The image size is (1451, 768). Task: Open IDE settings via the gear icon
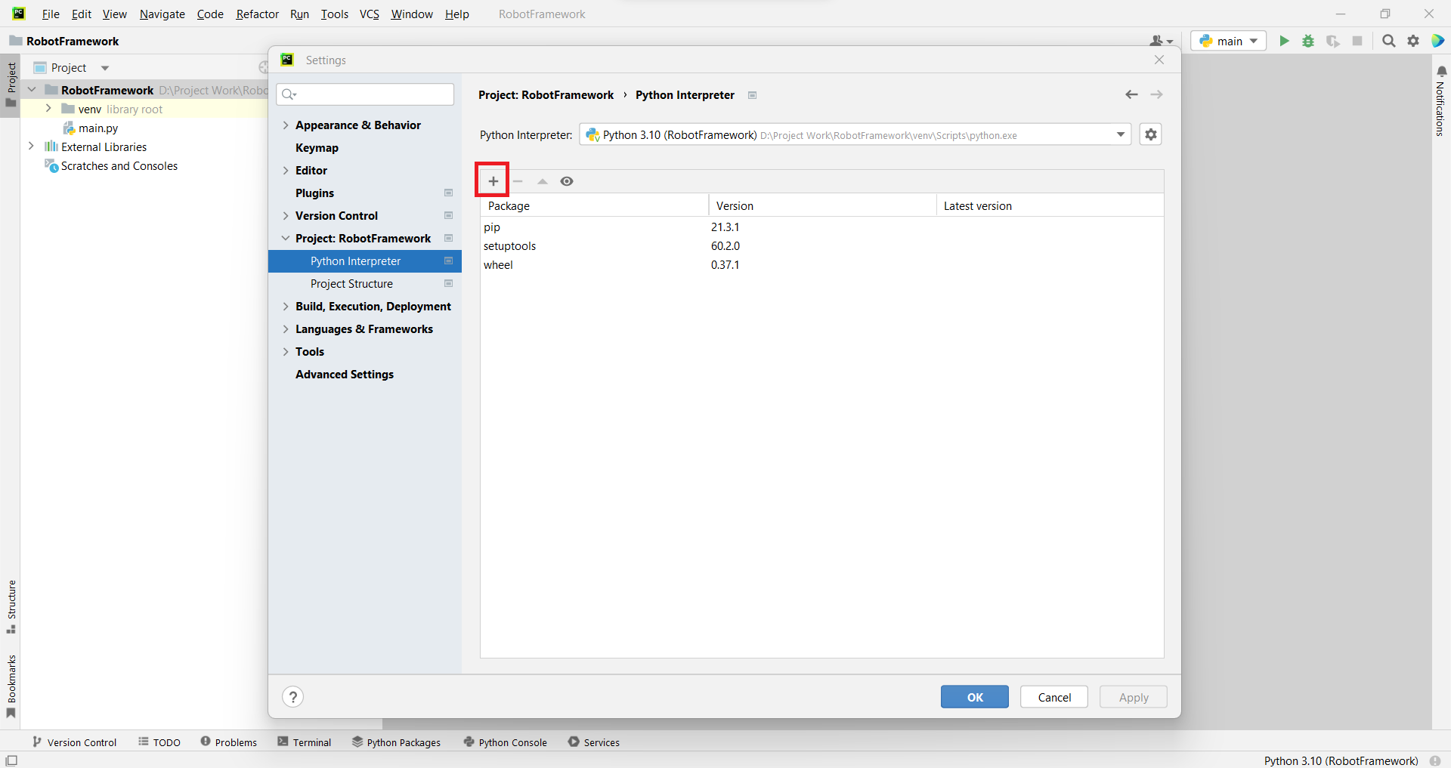tap(1412, 41)
